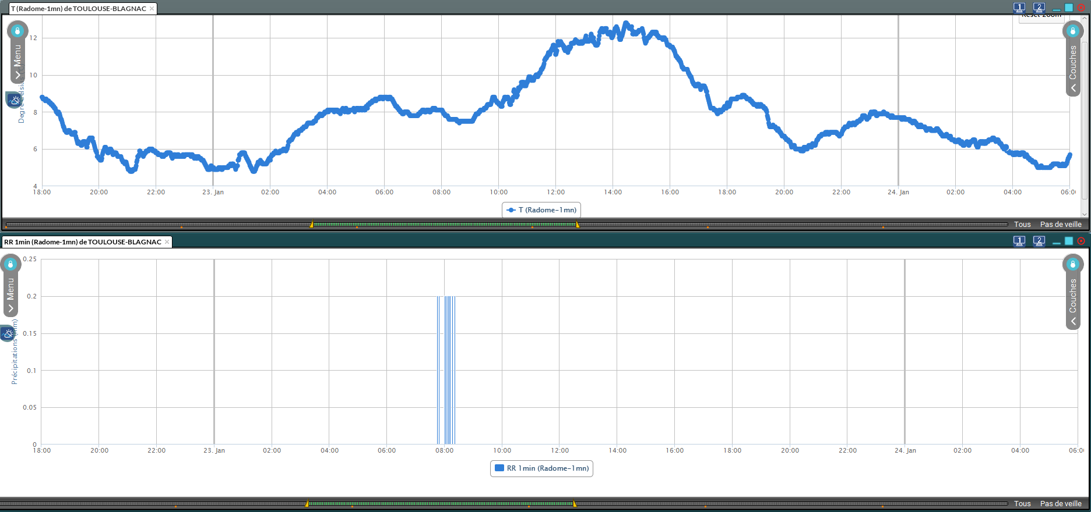This screenshot has height=512, width=1091.
Task: Send precipitation panel to screen 1
Action: coord(1019,241)
